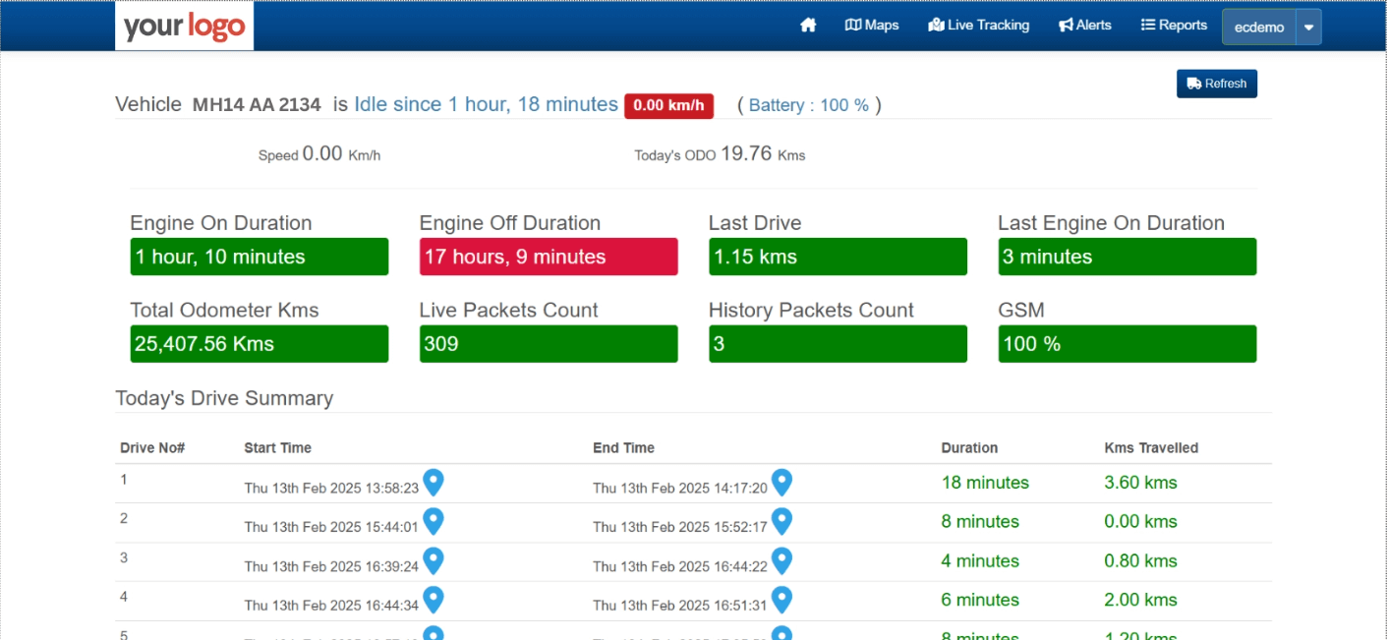This screenshot has width=1388, height=640.
Task: Click map pin for Drive 2 end time
Action: (x=781, y=521)
